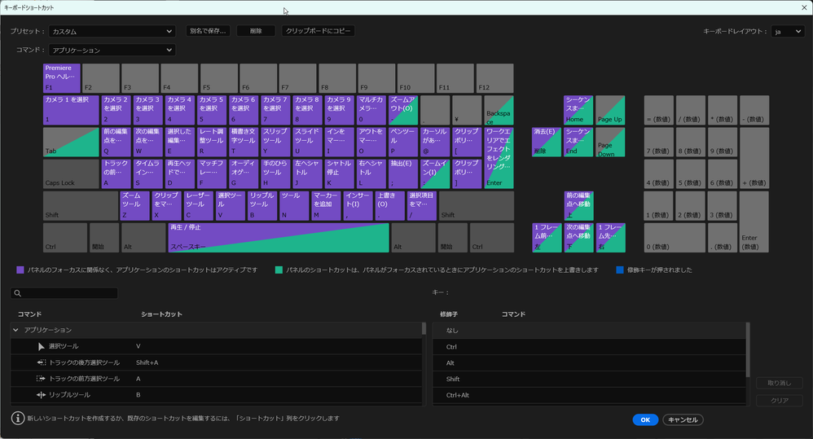Select the シャトル停止 K key
The width and height of the screenshot is (813, 439).
point(339,173)
